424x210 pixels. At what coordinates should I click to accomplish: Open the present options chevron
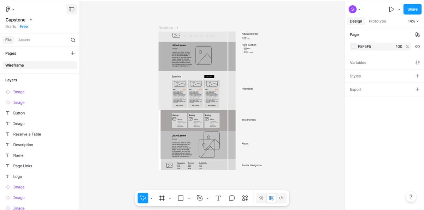point(399,10)
